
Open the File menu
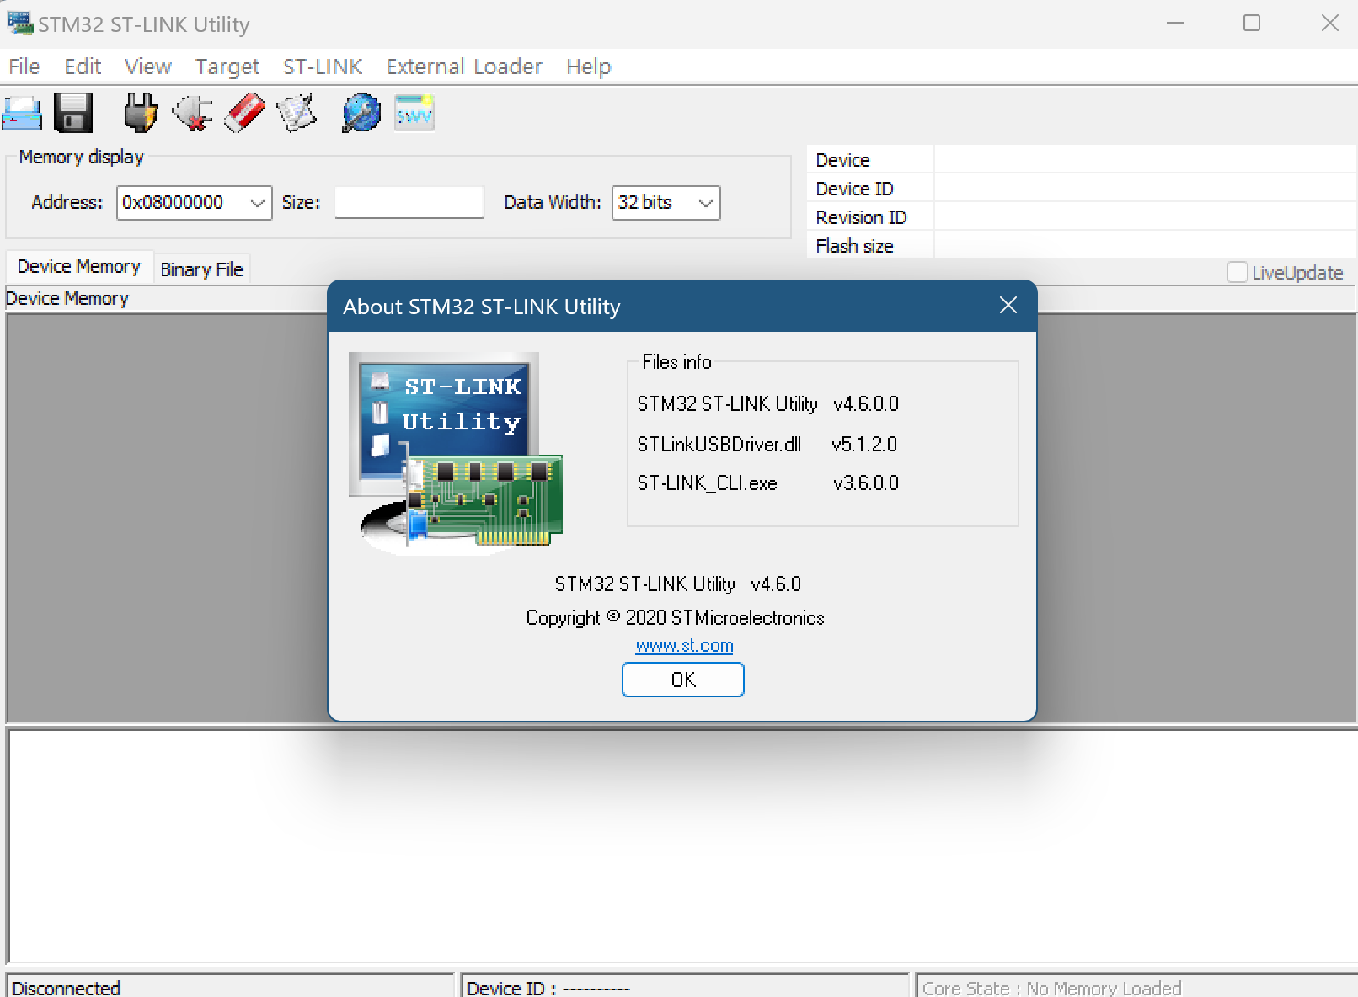pos(24,67)
